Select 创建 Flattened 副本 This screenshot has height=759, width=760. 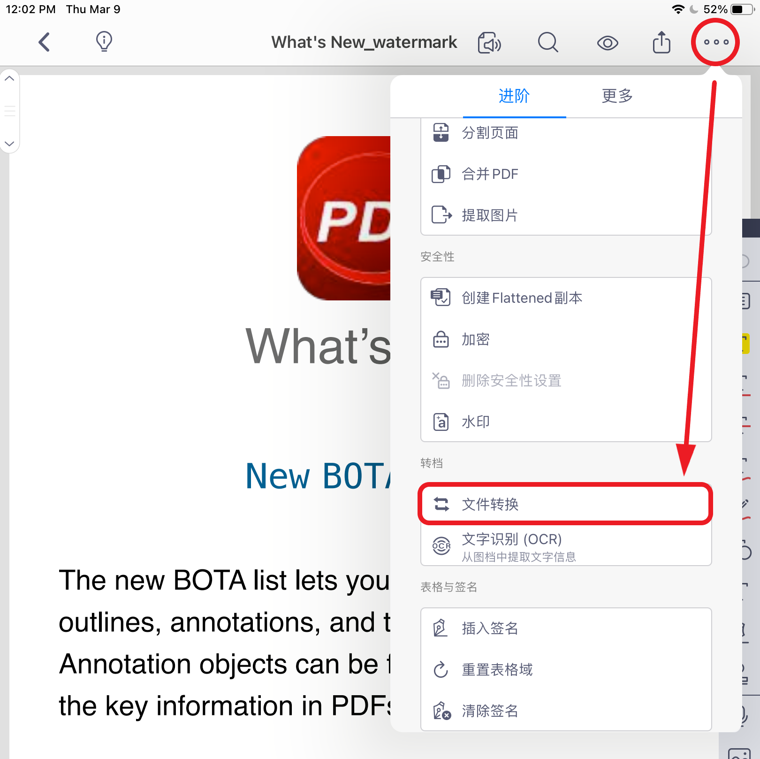pos(566,298)
